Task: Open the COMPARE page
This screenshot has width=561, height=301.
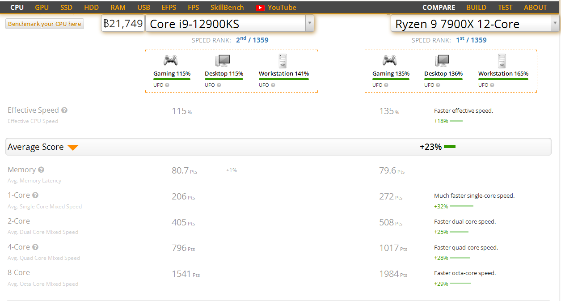Action: [439, 7]
